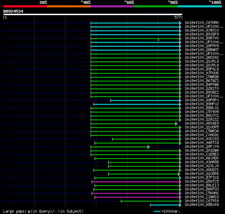Click the green ~80% identity legend segment
The height and width of the screenshot is (214, 225).
coord(156,6)
